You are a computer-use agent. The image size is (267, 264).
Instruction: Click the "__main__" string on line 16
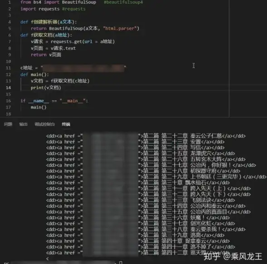point(73,101)
